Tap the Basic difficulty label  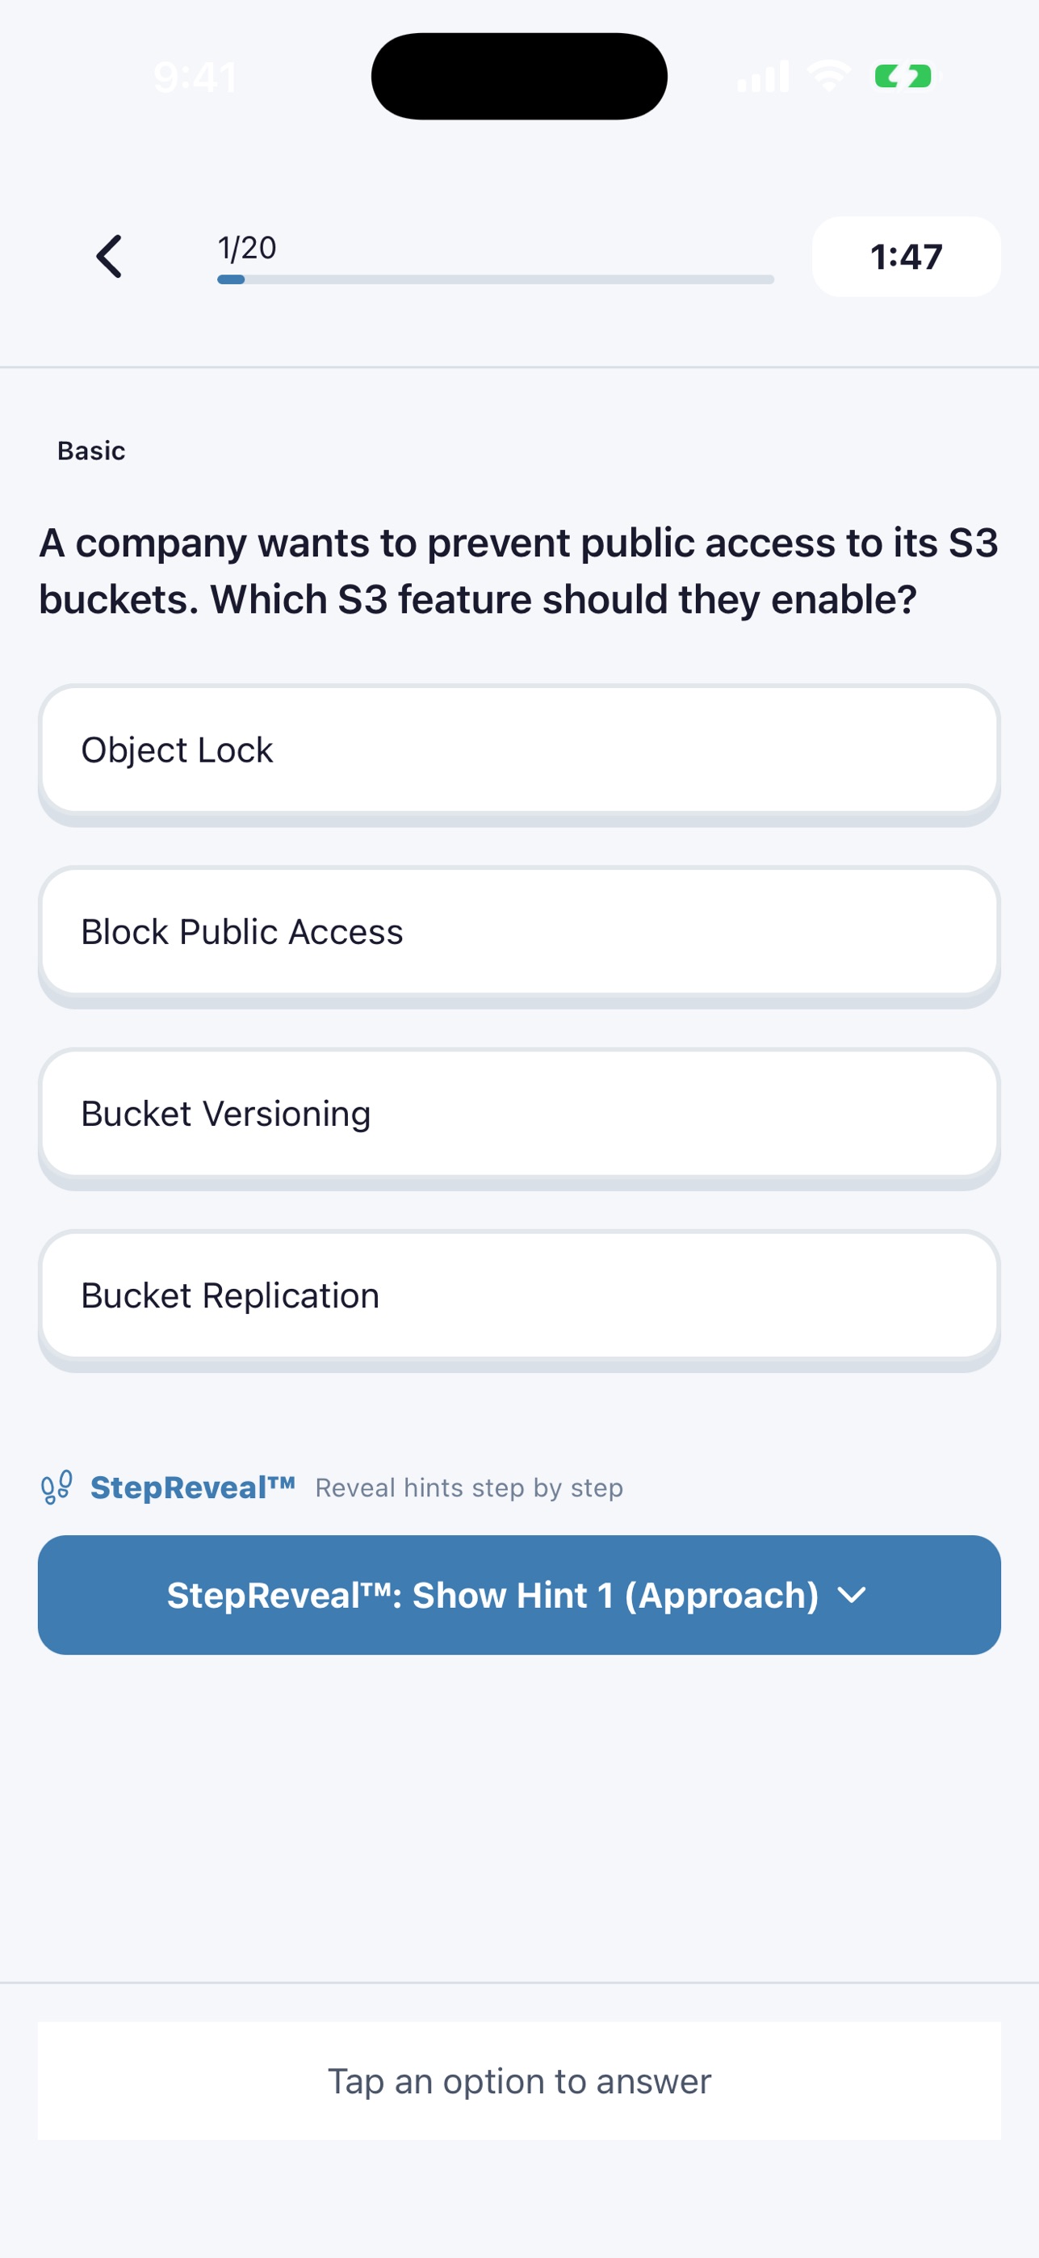point(91,451)
